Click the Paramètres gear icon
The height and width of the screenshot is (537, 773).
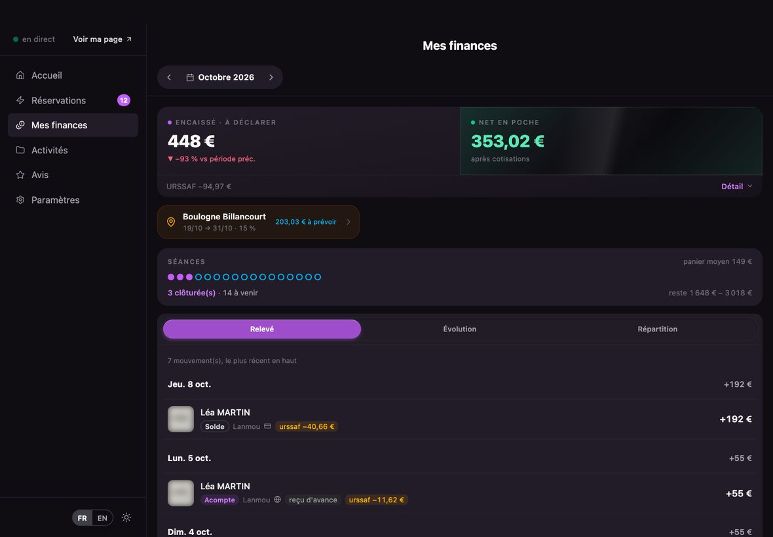(20, 200)
